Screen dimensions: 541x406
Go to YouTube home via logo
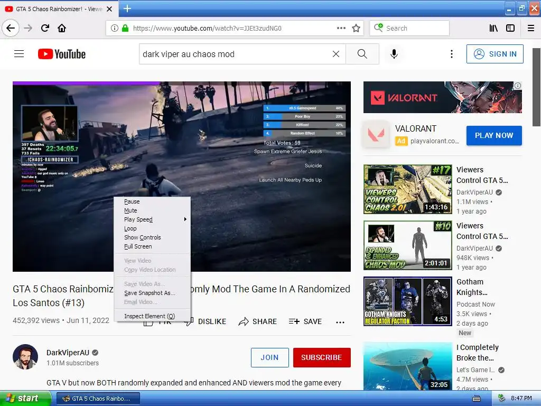click(x=62, y=54)
